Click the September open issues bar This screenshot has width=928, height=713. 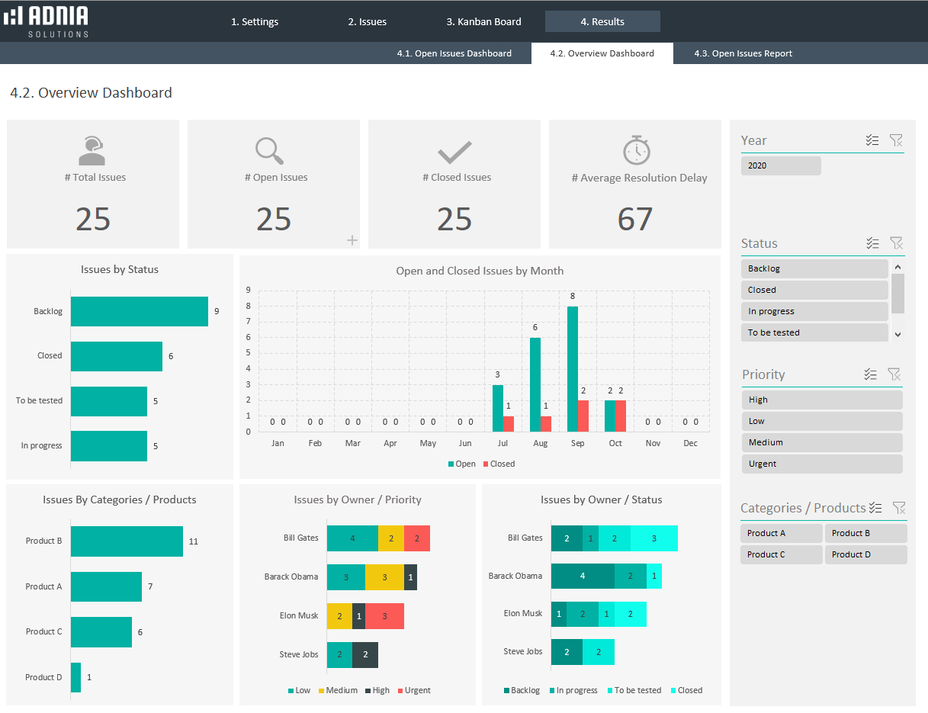tap(572, 368)
